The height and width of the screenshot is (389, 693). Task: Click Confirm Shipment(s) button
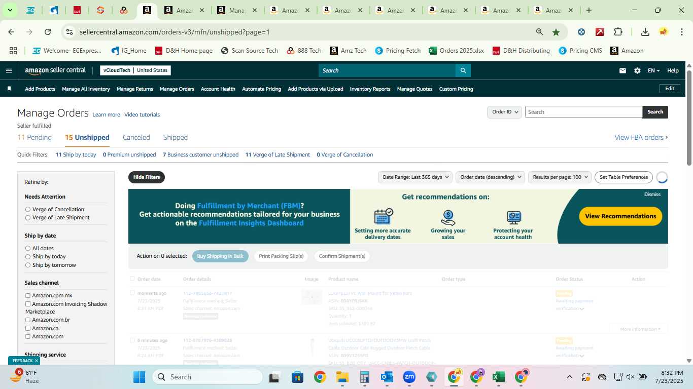point(342,256)
